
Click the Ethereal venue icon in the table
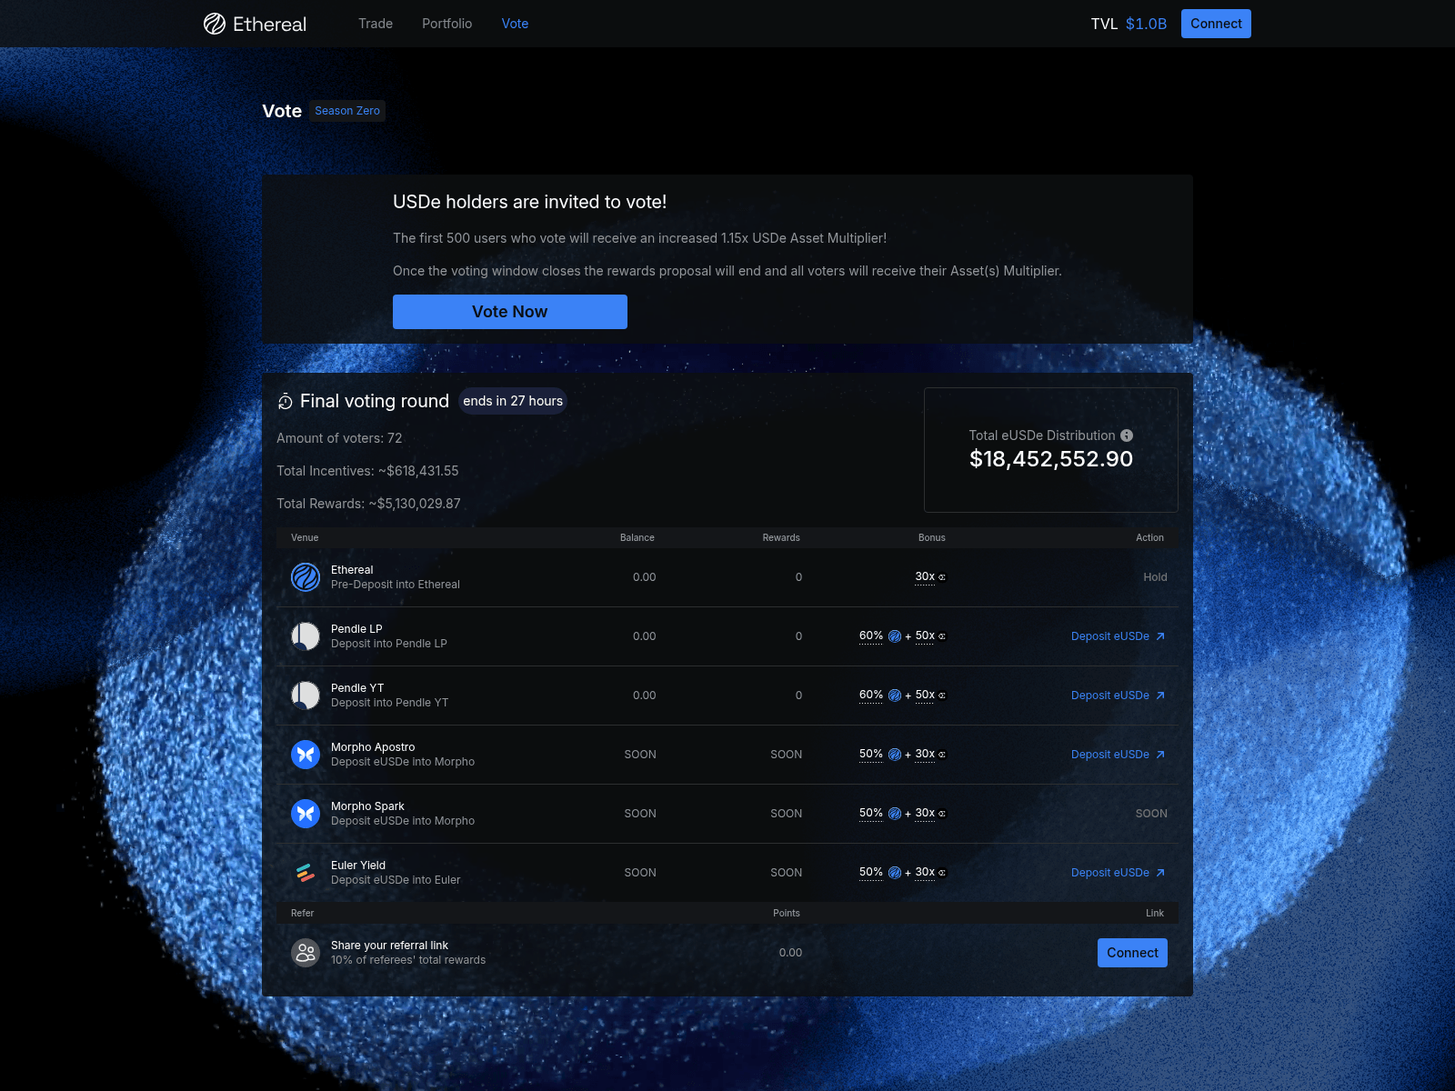(305, 577)
